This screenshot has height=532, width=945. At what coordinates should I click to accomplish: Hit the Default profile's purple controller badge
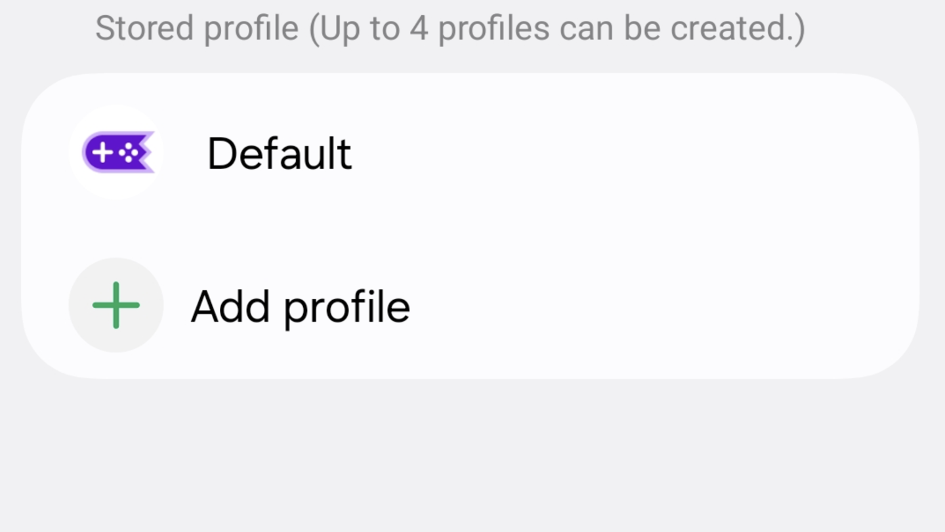pos(117,153)
